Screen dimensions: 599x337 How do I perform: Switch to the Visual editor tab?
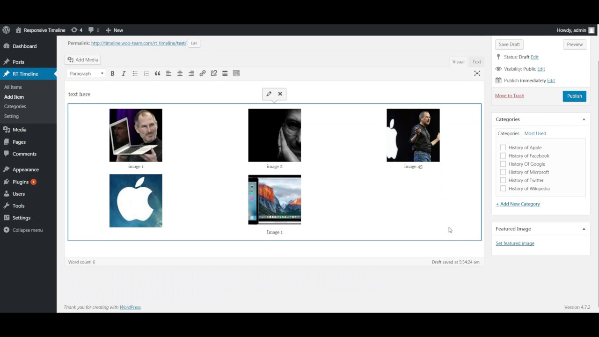point(458,62)
